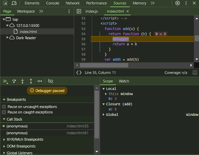Collapse the Closure (add) scope

(103, 104)
